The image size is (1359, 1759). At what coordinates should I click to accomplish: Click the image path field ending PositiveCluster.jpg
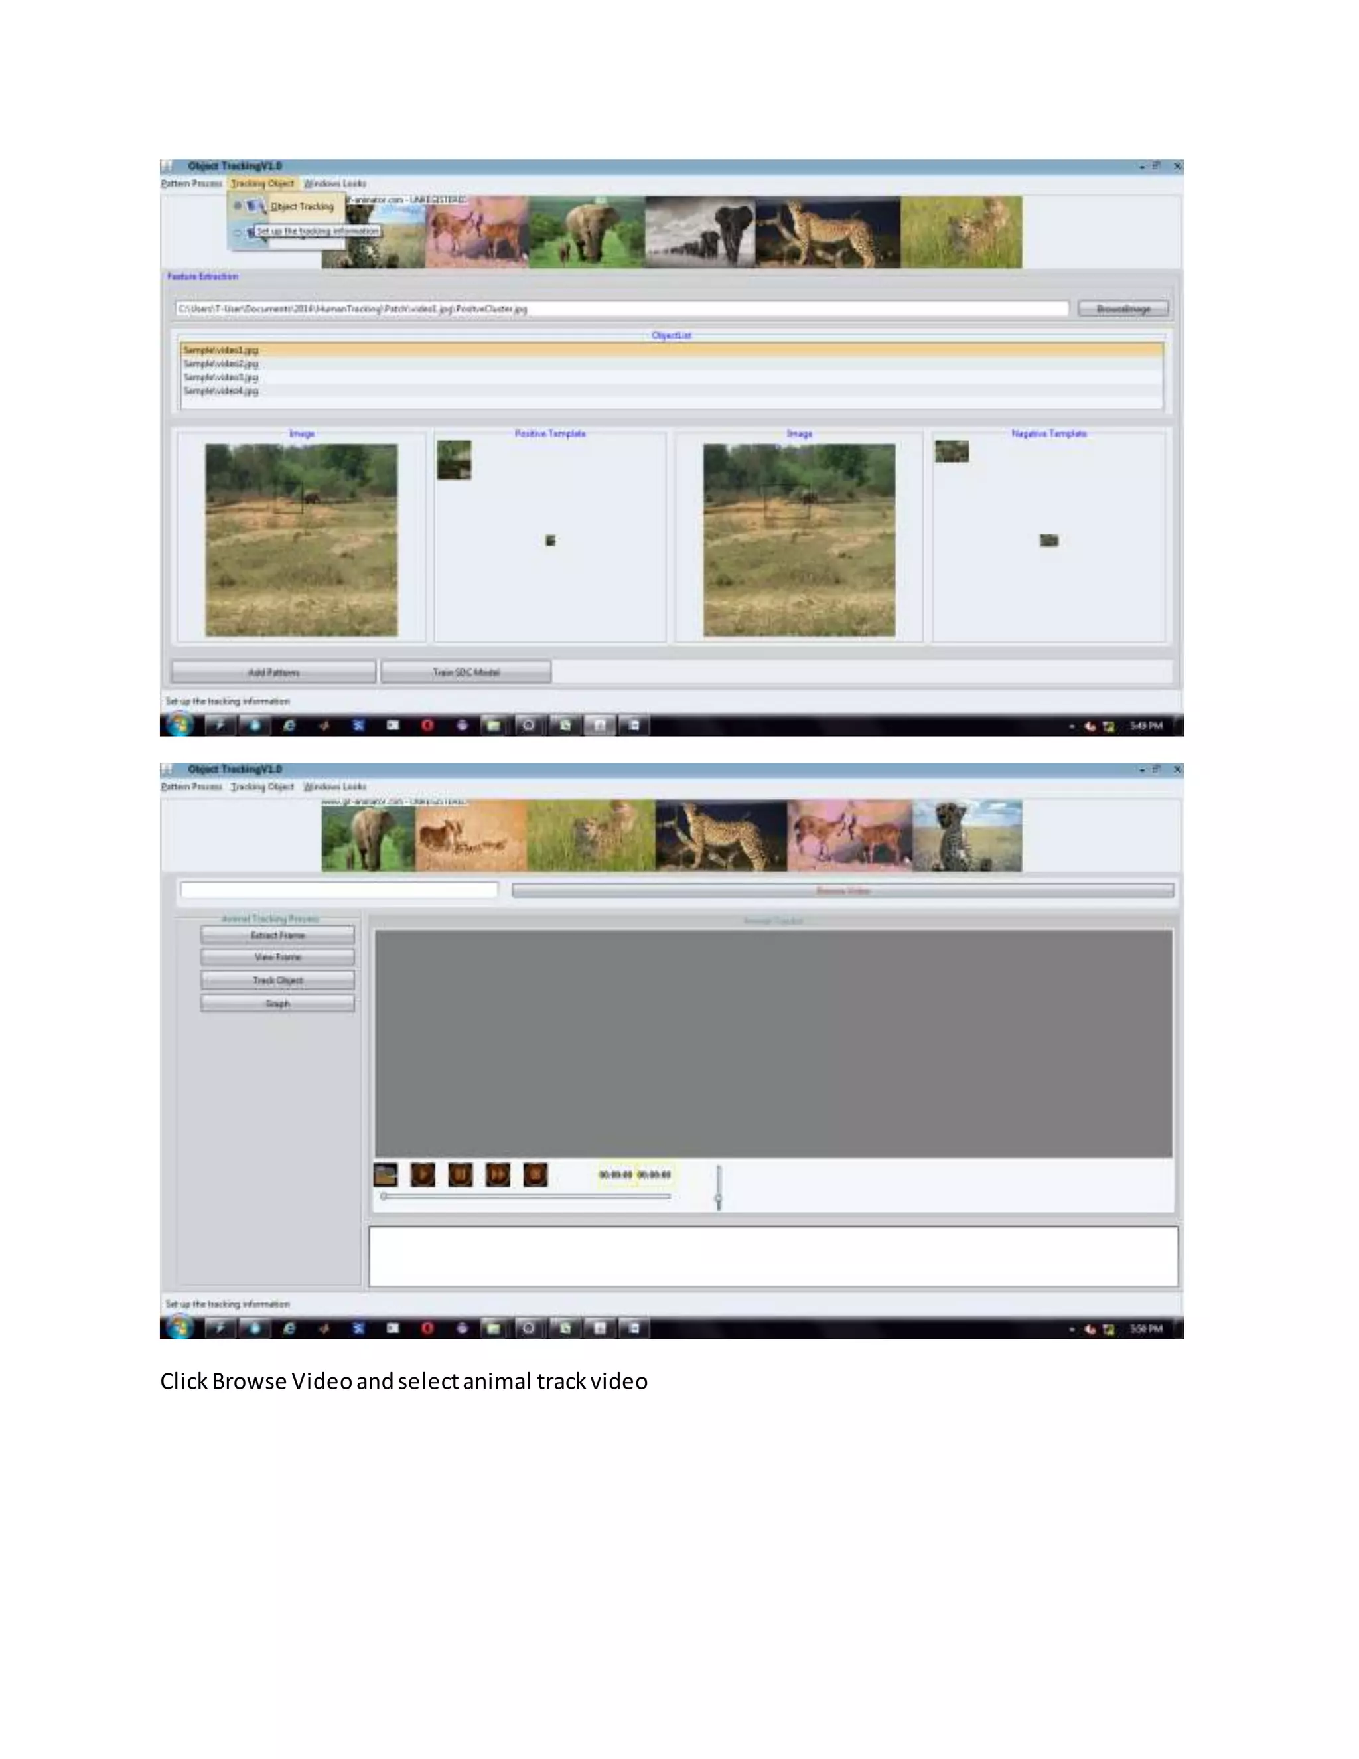point(622,309)
